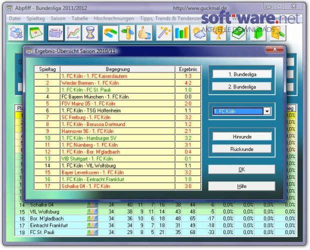Confirm dialog with OK button
Image resolution: width=310 pixels, height=250 pixels.
pos(241,169)
